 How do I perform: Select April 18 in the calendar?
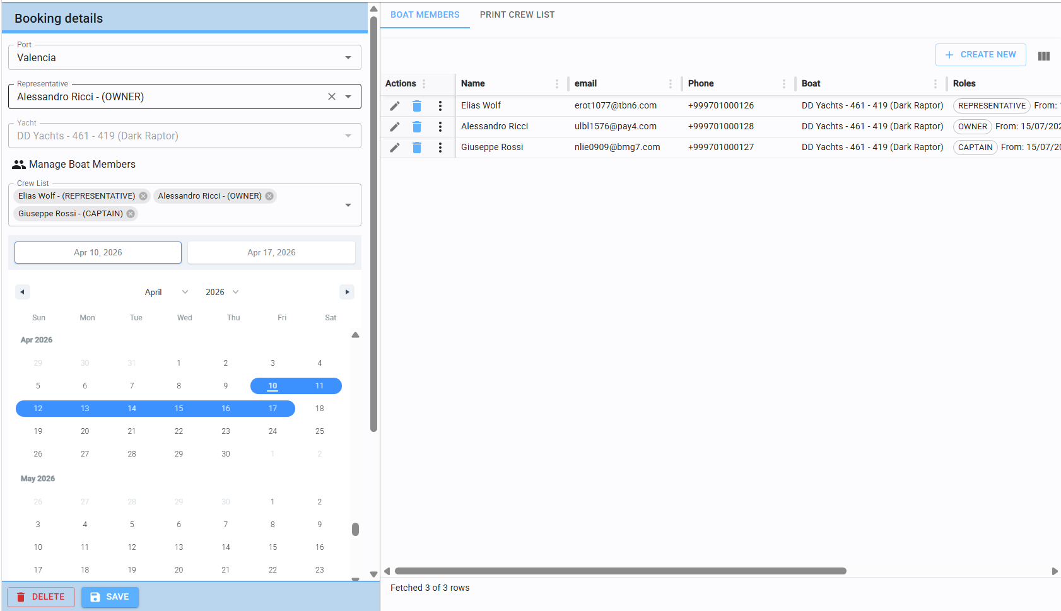pyautogui.click(x=320, y=409)
